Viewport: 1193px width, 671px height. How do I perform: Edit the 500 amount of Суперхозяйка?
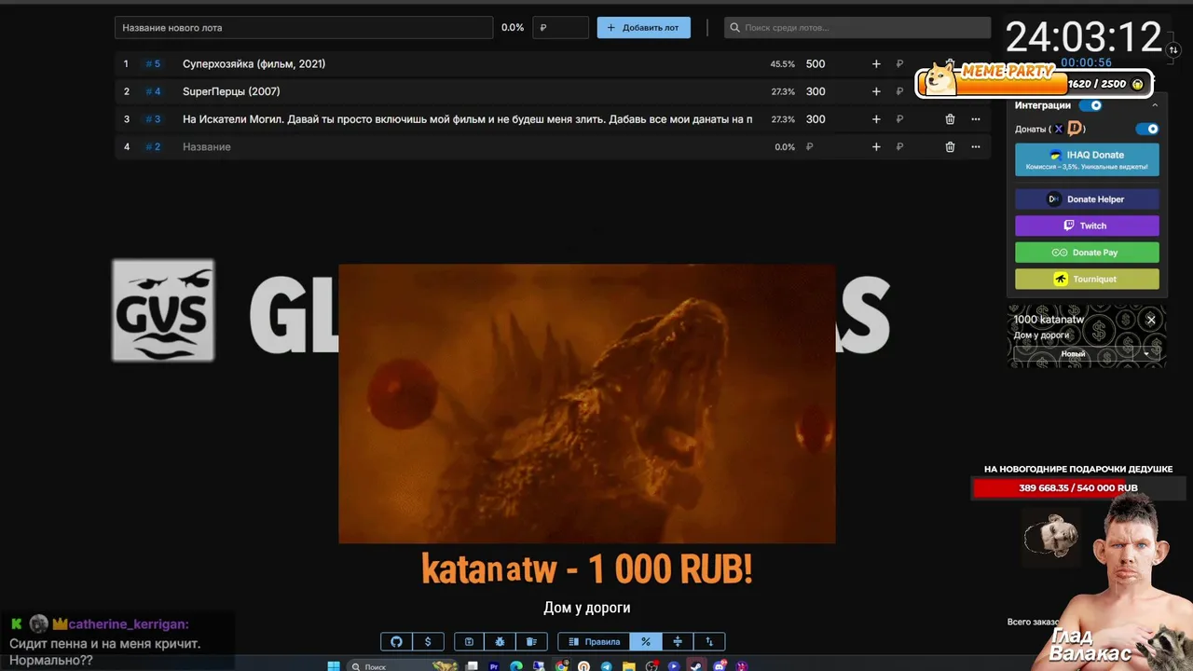(816, 64)
